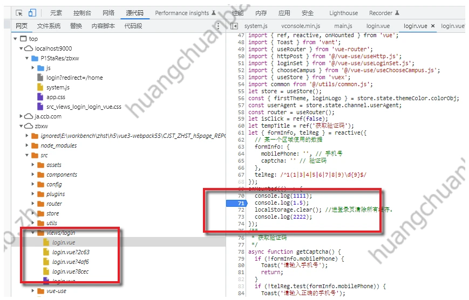This screenshot has width=469, height=300.
Task: Click the assets folder icon
Action: [40, 165]
